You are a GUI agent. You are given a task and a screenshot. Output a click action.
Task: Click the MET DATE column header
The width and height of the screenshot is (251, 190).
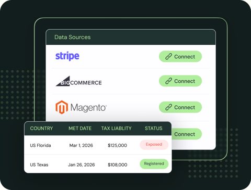pos(80,128)
